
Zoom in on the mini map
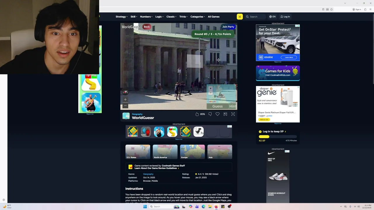(210, 88)
